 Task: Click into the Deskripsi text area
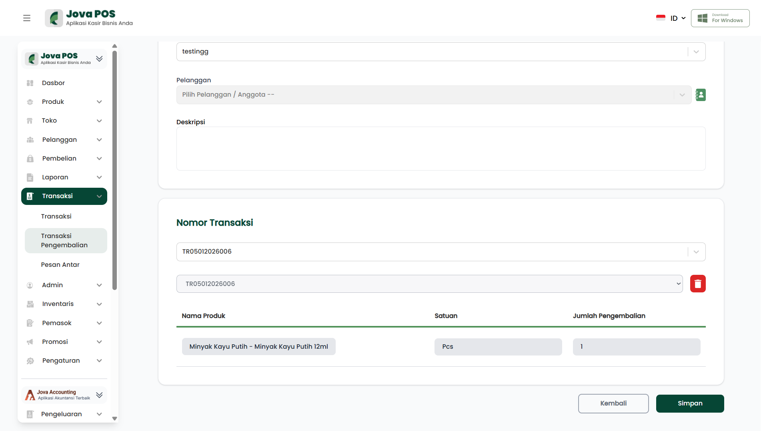(441, 149)
